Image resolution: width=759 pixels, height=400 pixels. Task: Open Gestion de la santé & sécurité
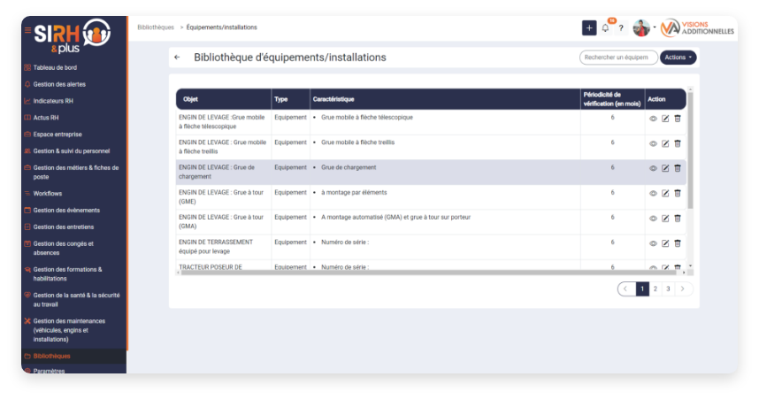click(76, 300)
